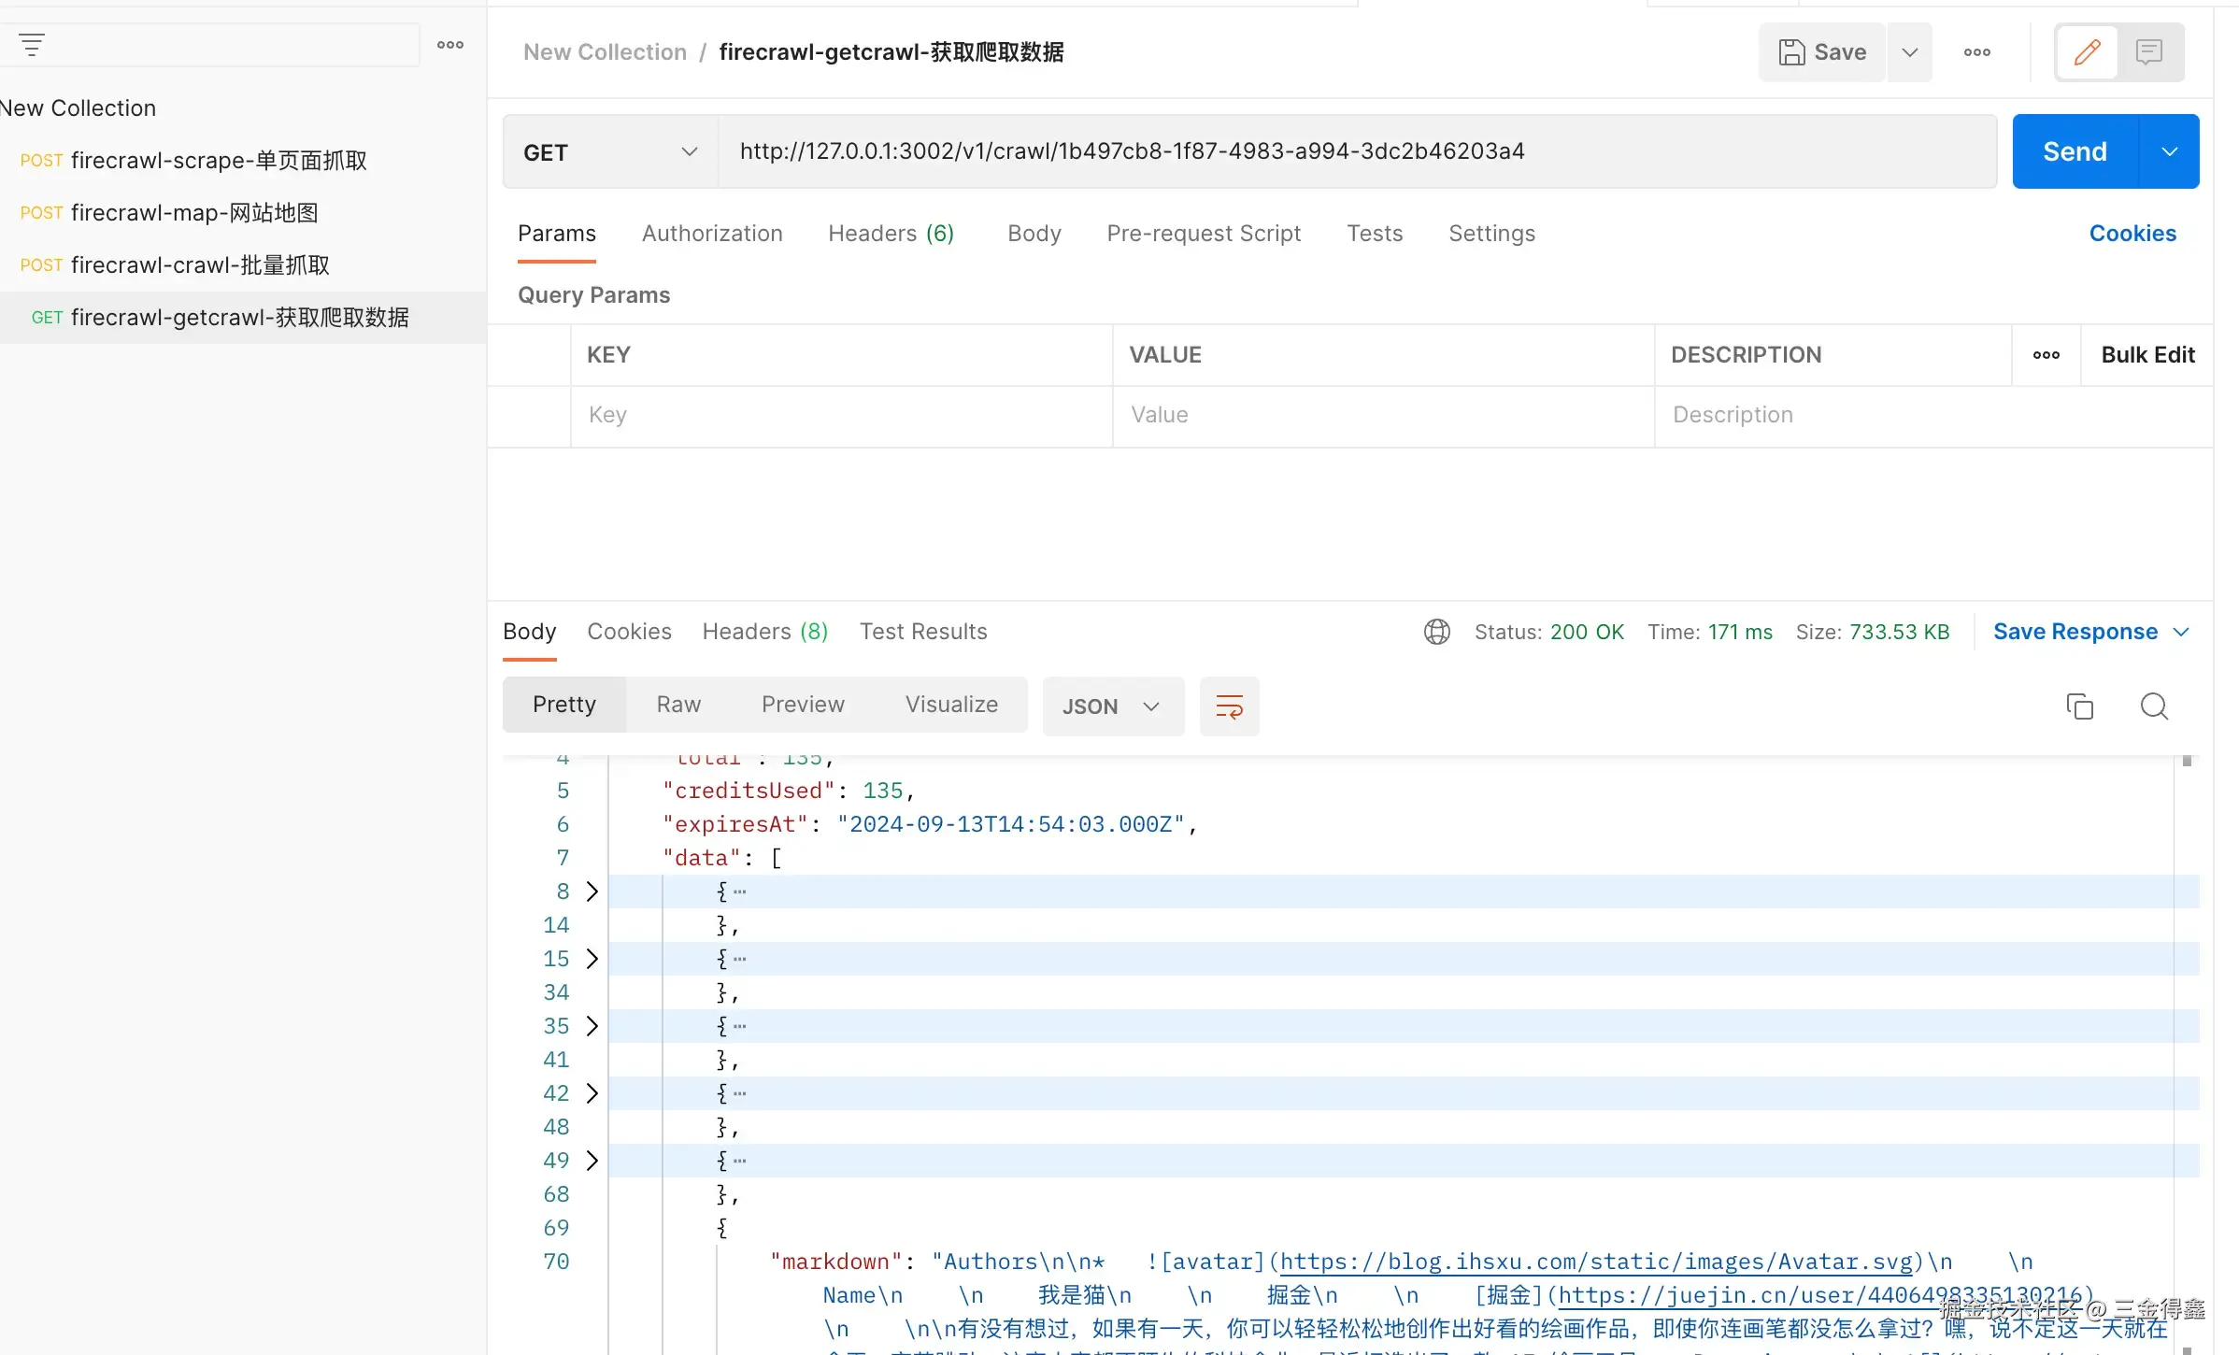Image resolution: width=2239 pixels, height=1355 pixels.
Task: Open the query params column options dots
Action: tap(2046, 355)
